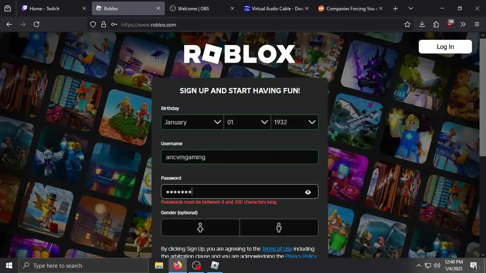Open the birthday month dropdown
The image size is (486, 273).
pos(193,122)
